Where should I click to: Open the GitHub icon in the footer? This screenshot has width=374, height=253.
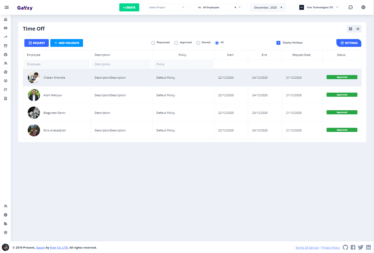(x=345, y=247)
